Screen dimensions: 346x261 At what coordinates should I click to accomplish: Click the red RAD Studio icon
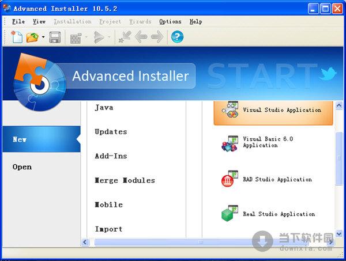pos(230,179)
